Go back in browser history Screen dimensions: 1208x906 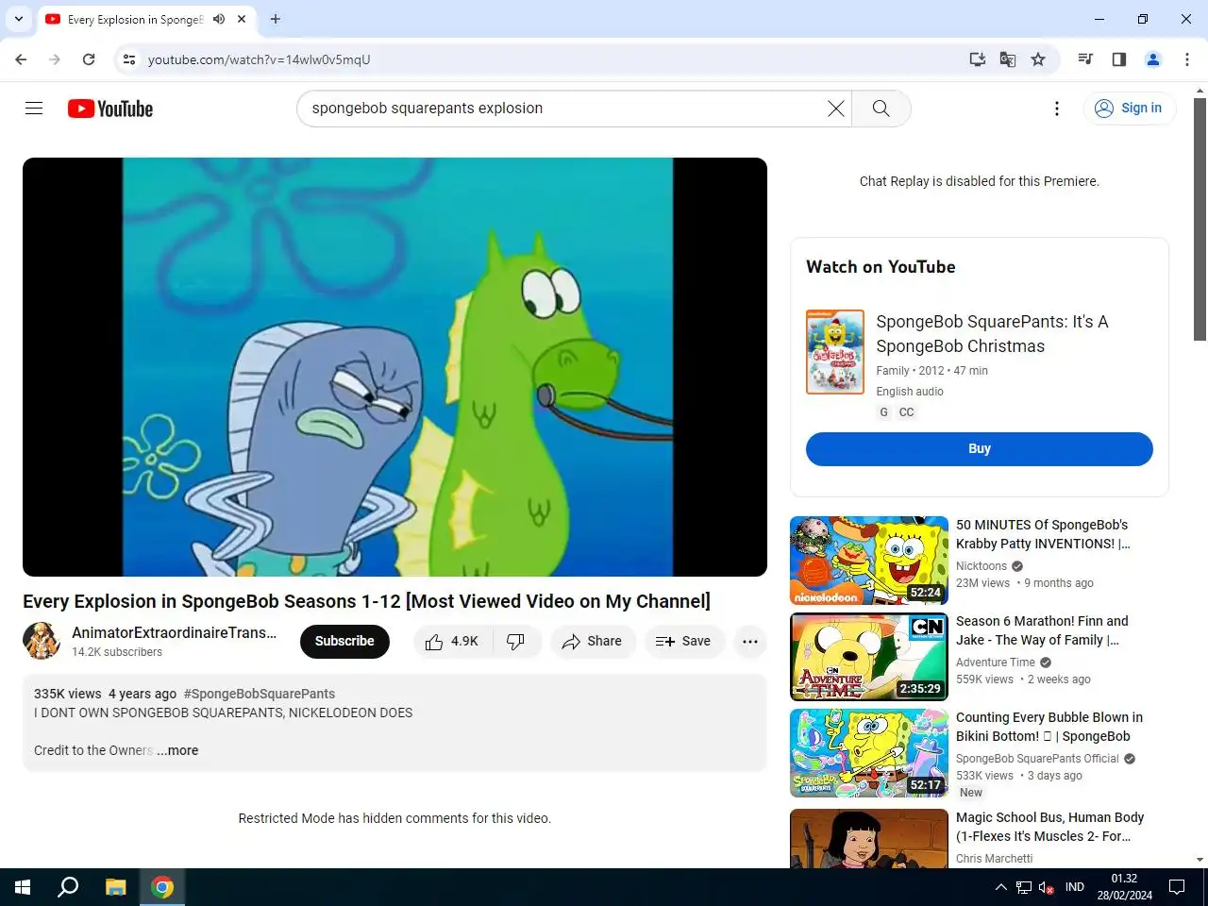tap(21, 59)
